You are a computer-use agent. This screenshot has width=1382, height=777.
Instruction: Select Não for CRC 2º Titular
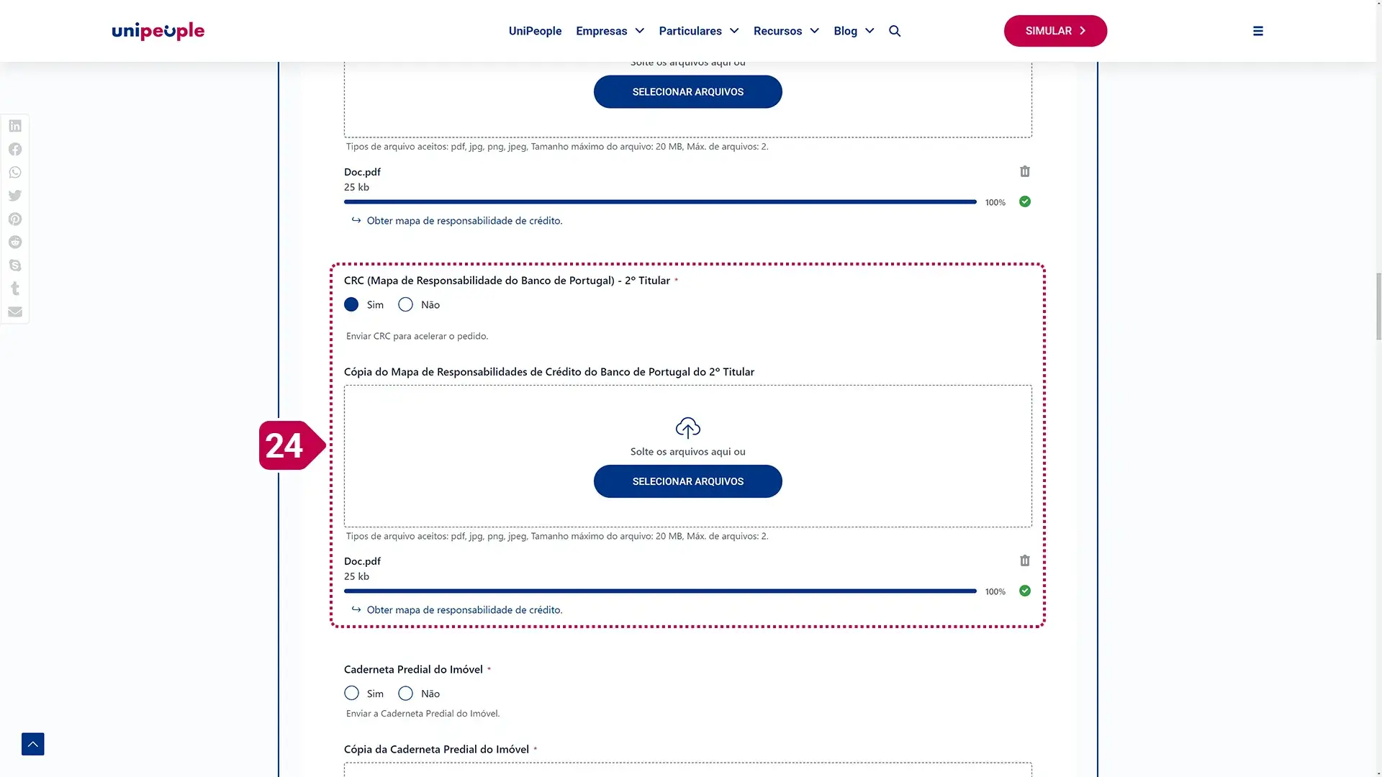(406, 305)
